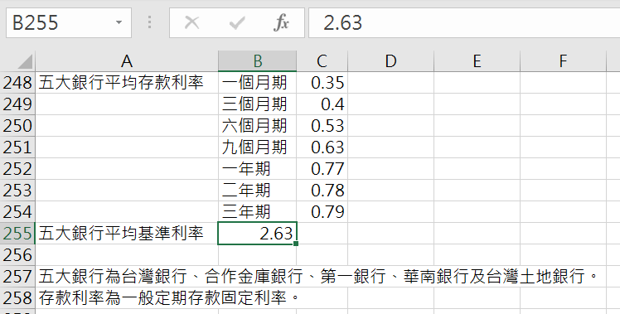Click the formula bar containing 2.63

point(464,22)
